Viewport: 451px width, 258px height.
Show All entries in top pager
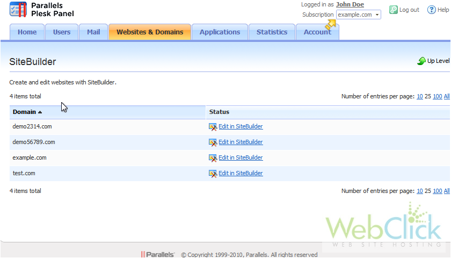[x=447, y=96]
